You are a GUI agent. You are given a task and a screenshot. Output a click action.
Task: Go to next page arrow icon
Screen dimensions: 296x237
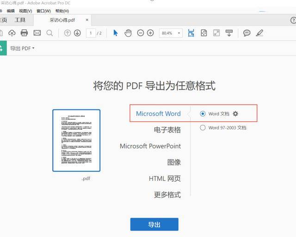(x=77, y=33)
